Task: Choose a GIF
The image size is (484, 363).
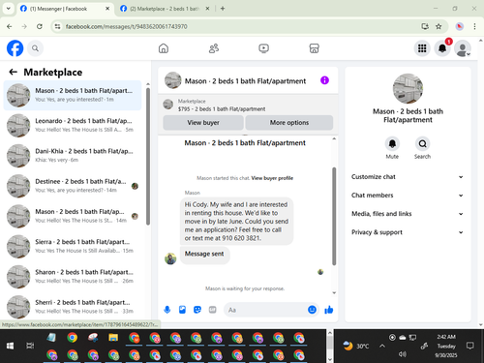Action: 212,310
